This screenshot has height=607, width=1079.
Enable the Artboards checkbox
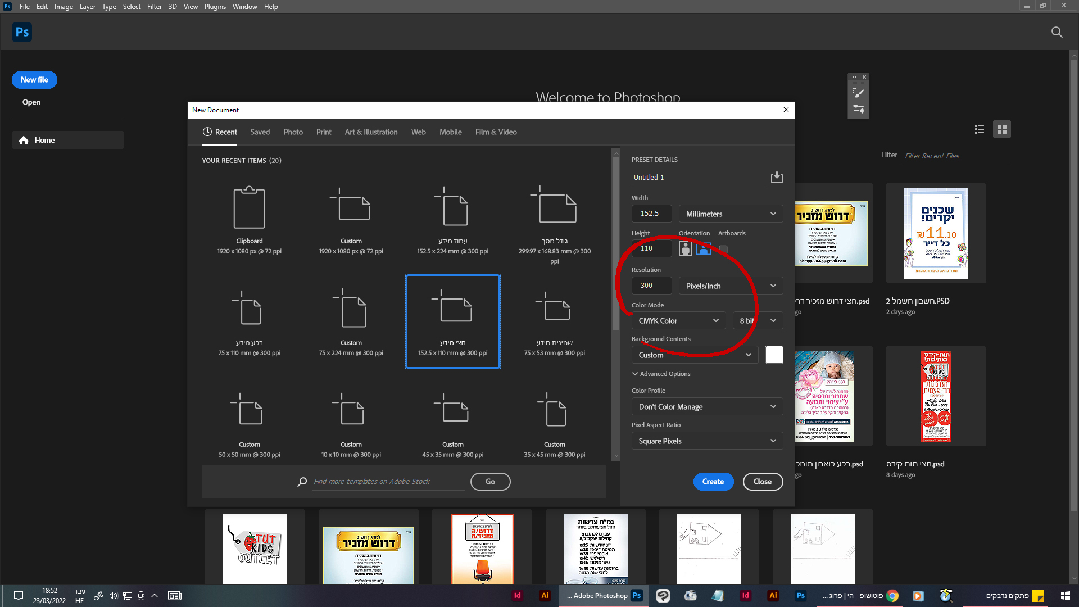tap(723, 249)
